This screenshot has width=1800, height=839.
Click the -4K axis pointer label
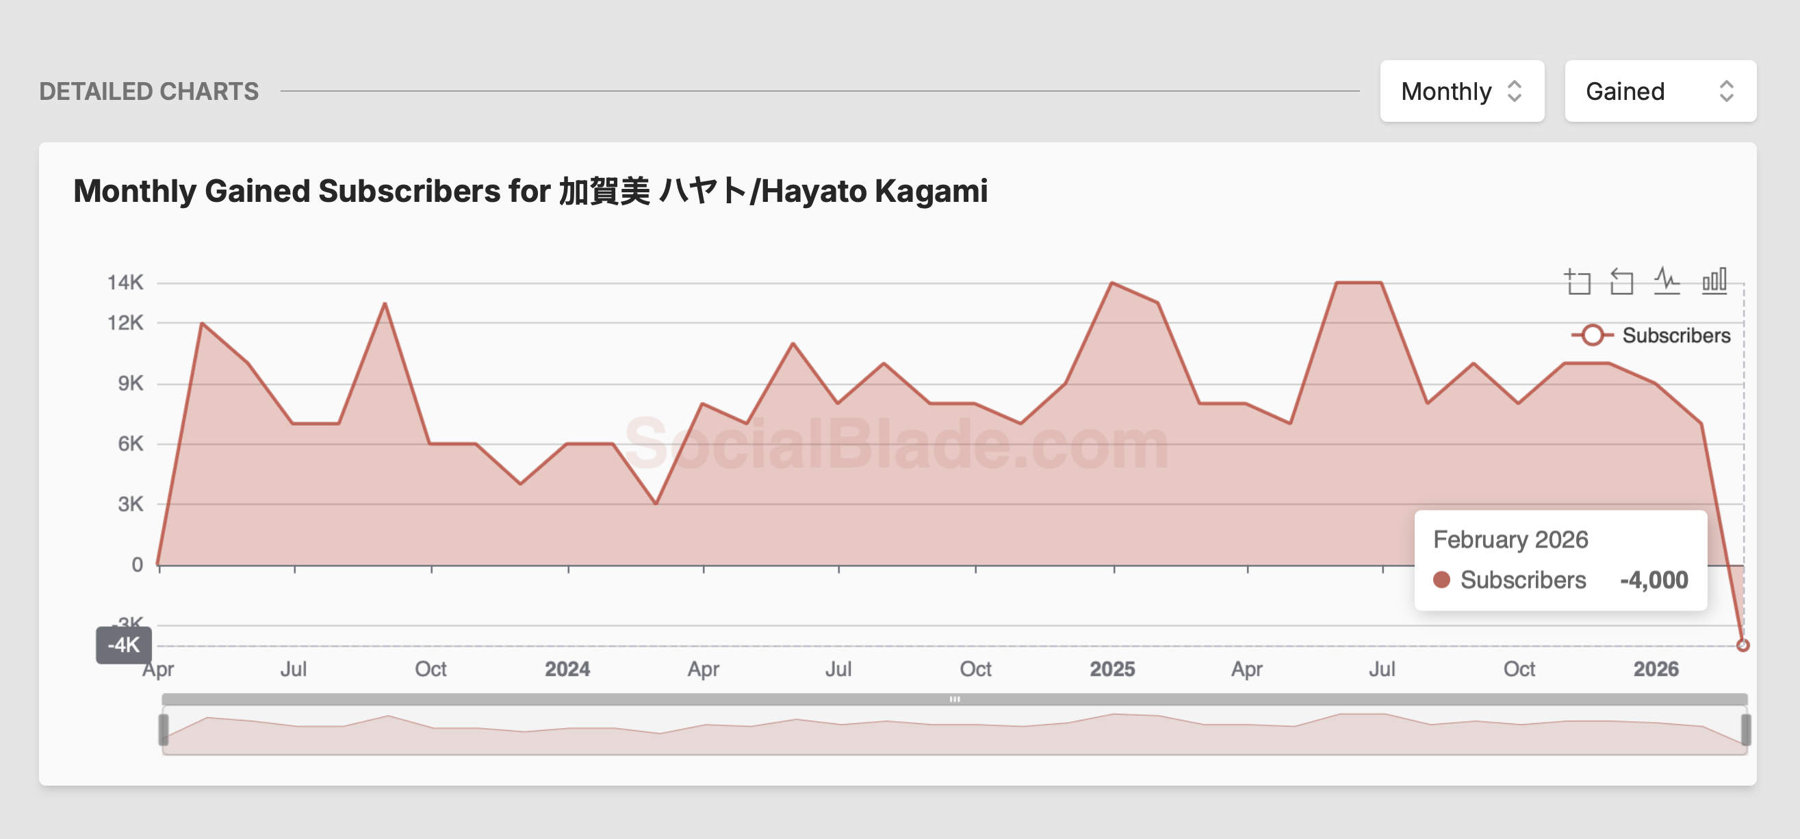click(124, 645)
